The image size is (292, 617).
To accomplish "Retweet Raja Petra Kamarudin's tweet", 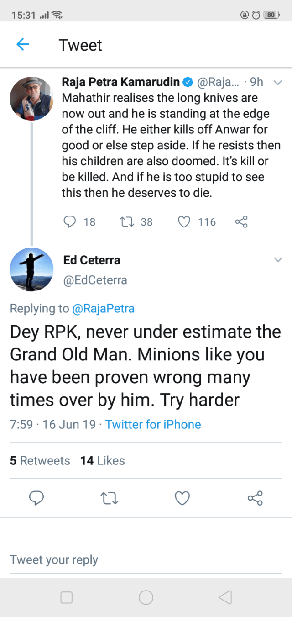I will pyautogui.click(x=125, y=222).
